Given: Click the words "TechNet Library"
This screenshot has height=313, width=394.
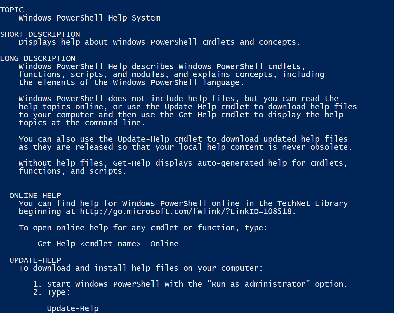Looking at the screenshot, I should coord(312,204).
